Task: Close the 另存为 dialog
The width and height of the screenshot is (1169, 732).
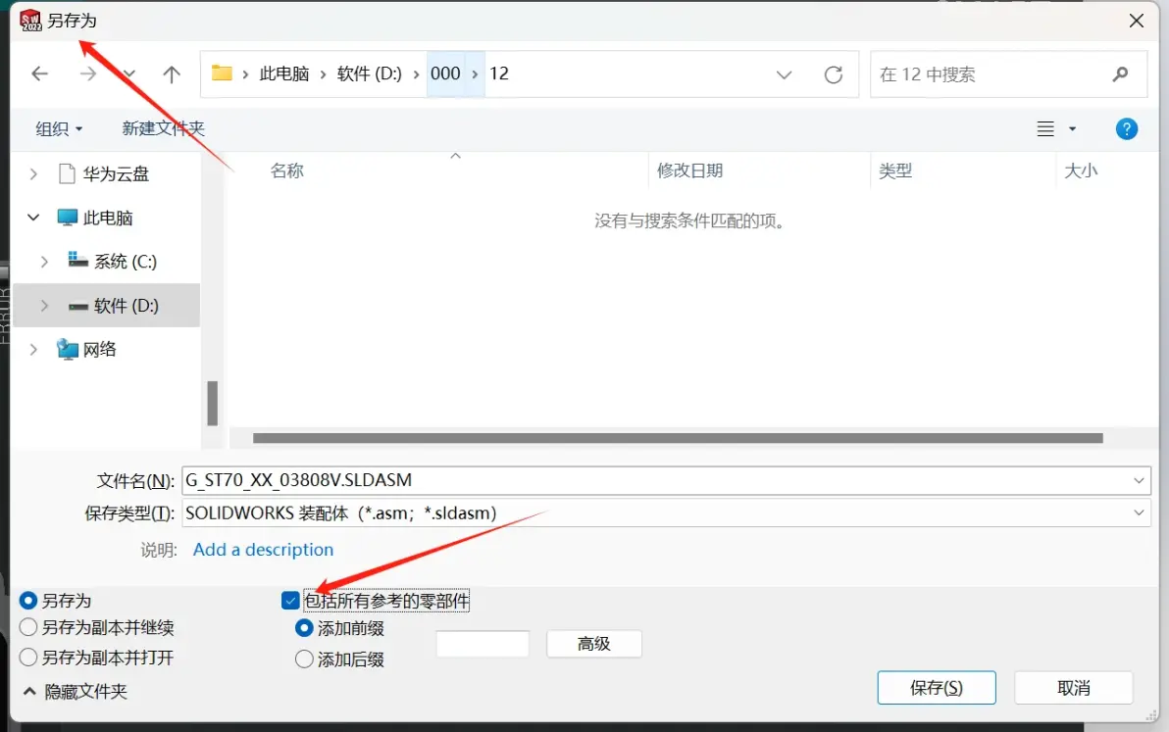Action: (1137, 21)
